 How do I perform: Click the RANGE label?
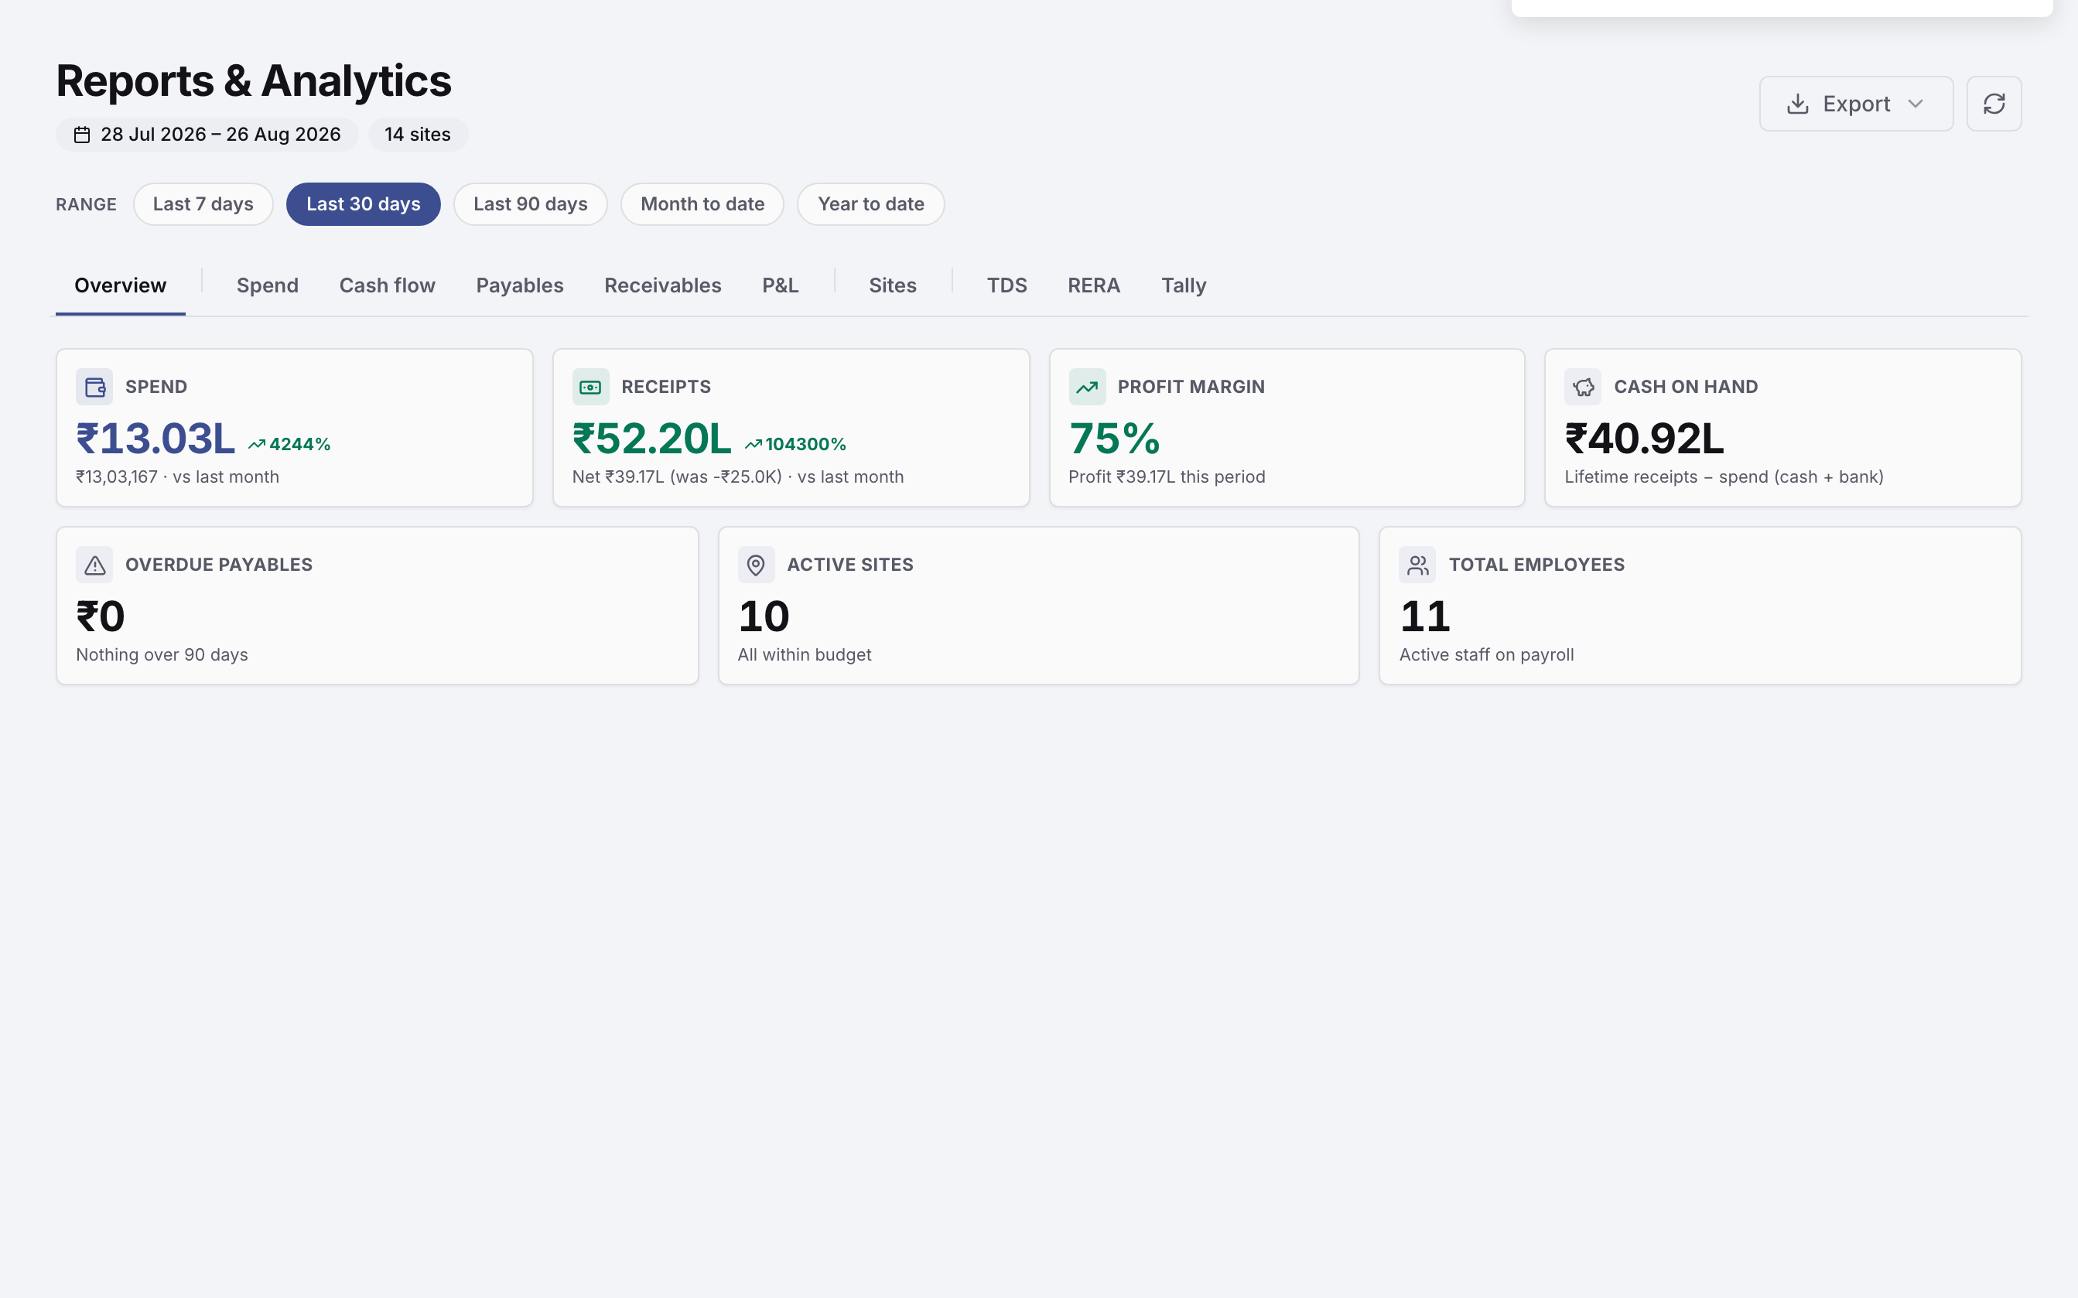pyautogui.click(x=86, y=204)
